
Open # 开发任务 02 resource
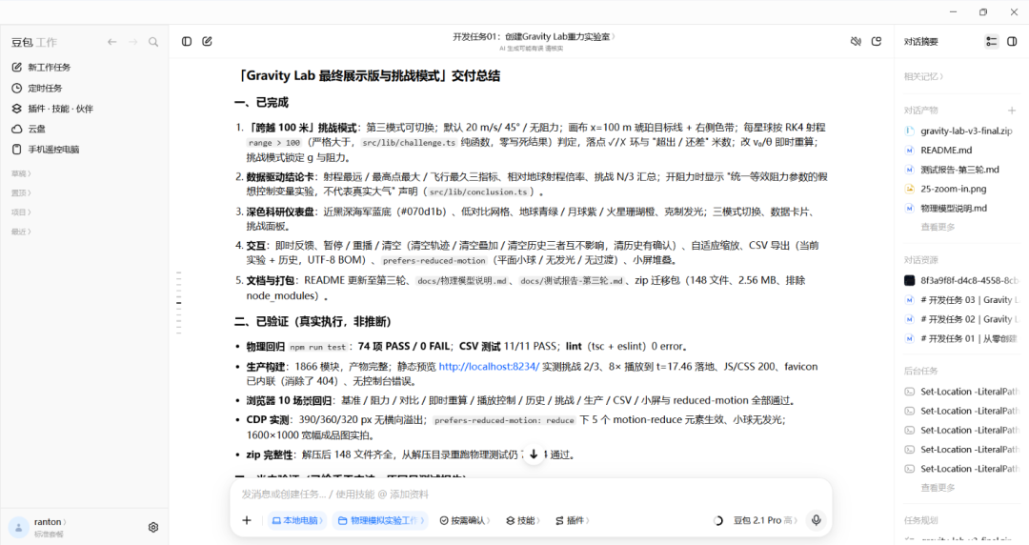(962, 319)
